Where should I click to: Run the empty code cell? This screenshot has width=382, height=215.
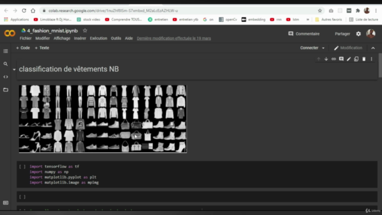pyautogui.click(x=22, y=196)
